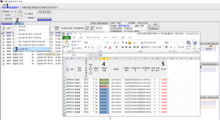Click the Increase Indent icon
The image size is (220, 120).
click(138, 47)
